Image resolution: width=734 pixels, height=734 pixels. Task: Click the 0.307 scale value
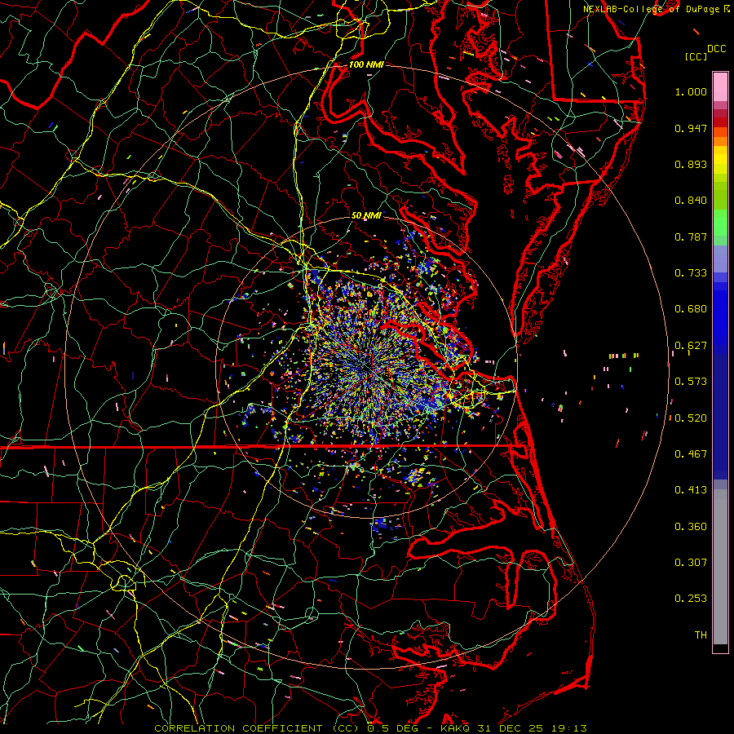point(691,563)
